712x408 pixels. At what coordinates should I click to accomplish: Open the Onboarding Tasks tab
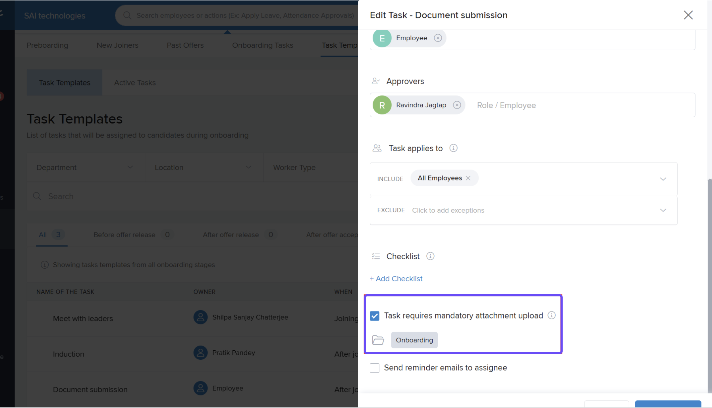point(263,45)
